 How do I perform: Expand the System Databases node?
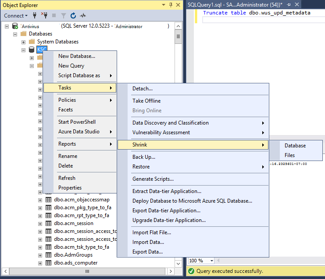tap(23, 42)
